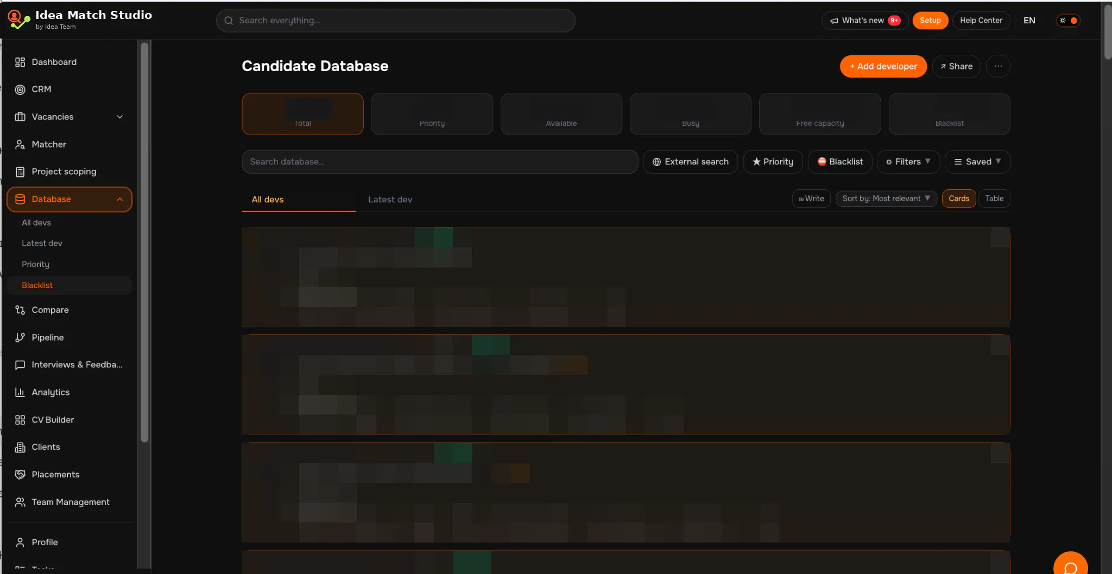1112x574 pixels.
Task: Focus the Search everything field
Action: point(395,21)
